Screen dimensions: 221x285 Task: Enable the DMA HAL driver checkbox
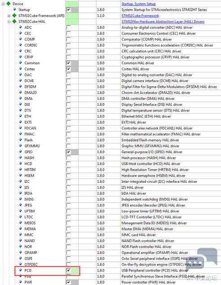pos(69,99)
